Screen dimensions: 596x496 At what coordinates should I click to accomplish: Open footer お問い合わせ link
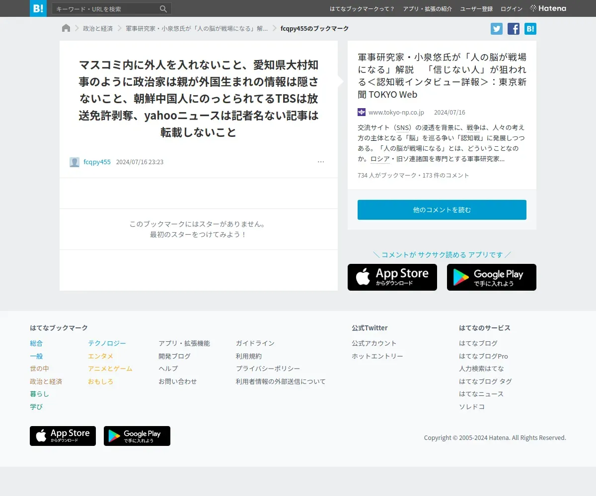tap(178, 381)
